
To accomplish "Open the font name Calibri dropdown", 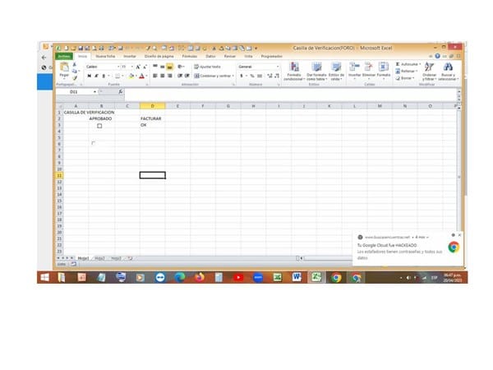I will pos(119,66).
